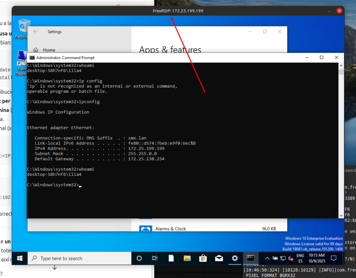Select the Alarms & Clock app entry
The height and width of the screenshot is (278, 356).
170,229
